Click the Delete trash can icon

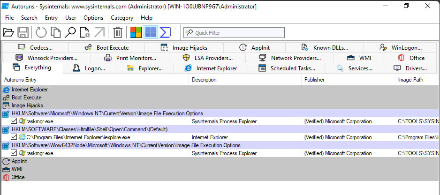(x=118, y=32)
